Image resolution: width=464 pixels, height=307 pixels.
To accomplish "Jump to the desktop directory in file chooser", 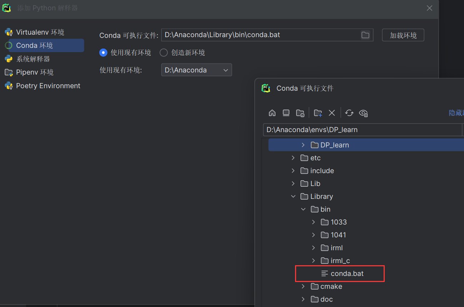I will 286,113.
